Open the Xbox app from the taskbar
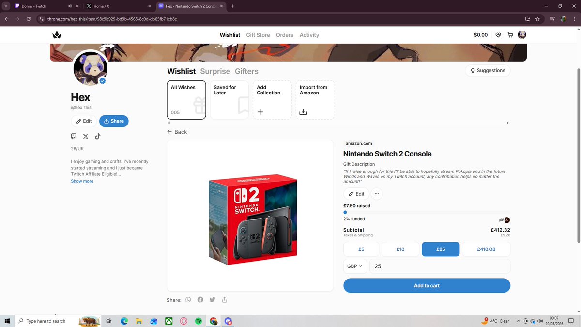 point(168,321)
